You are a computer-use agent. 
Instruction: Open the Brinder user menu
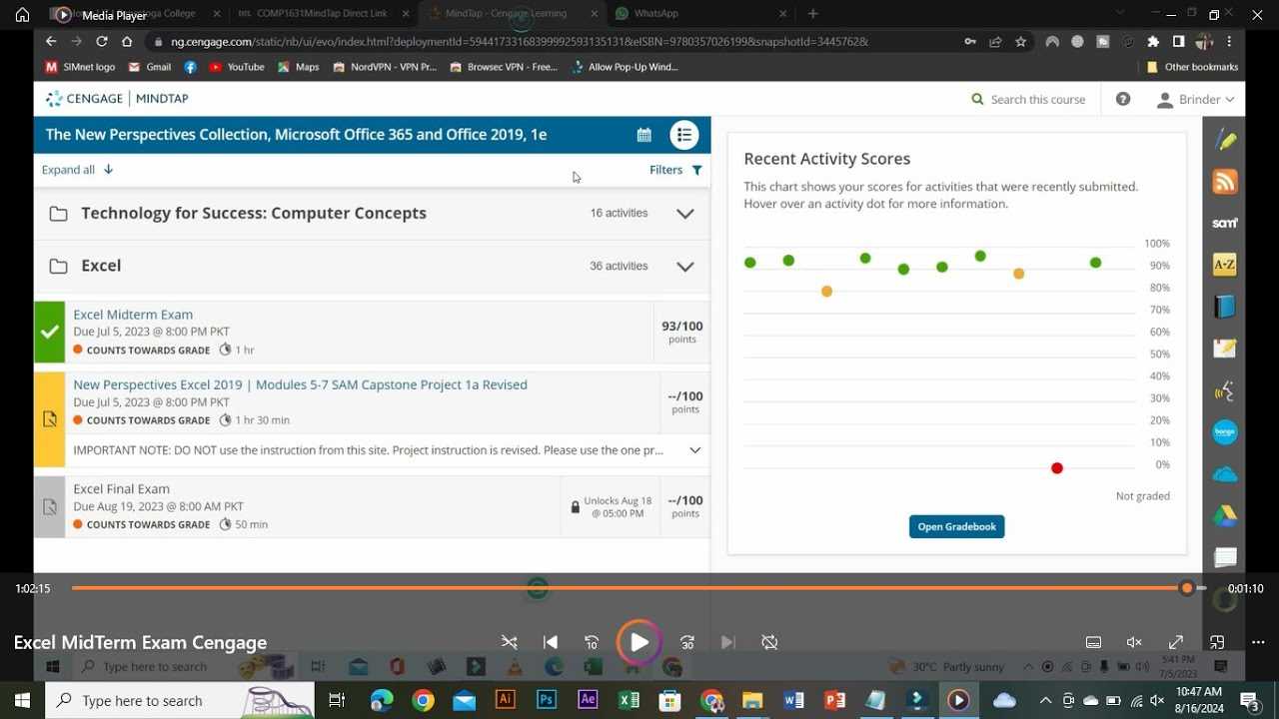(x=1196, y=99)
